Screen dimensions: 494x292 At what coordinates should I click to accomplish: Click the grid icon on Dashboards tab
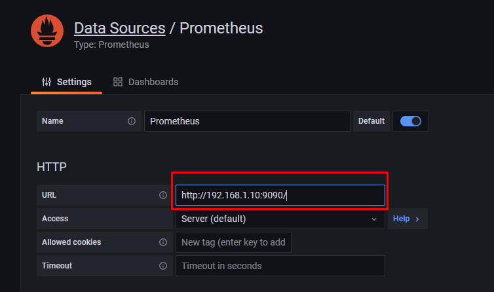(118, 82)
